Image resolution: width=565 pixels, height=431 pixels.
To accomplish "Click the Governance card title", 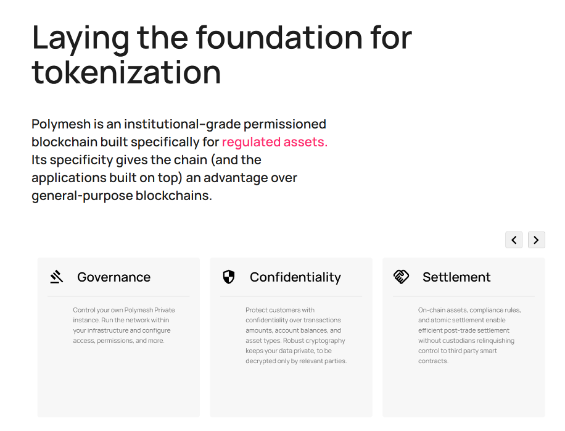I will (x=113, y=277).
